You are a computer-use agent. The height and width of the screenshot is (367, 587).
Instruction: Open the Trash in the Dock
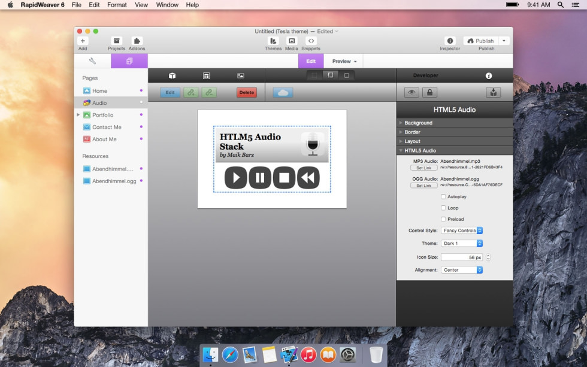click(x=376, y=354)
